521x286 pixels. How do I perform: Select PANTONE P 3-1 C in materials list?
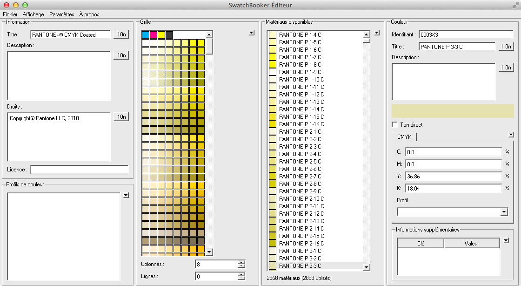pyautogui.click(x=315, y=251)
